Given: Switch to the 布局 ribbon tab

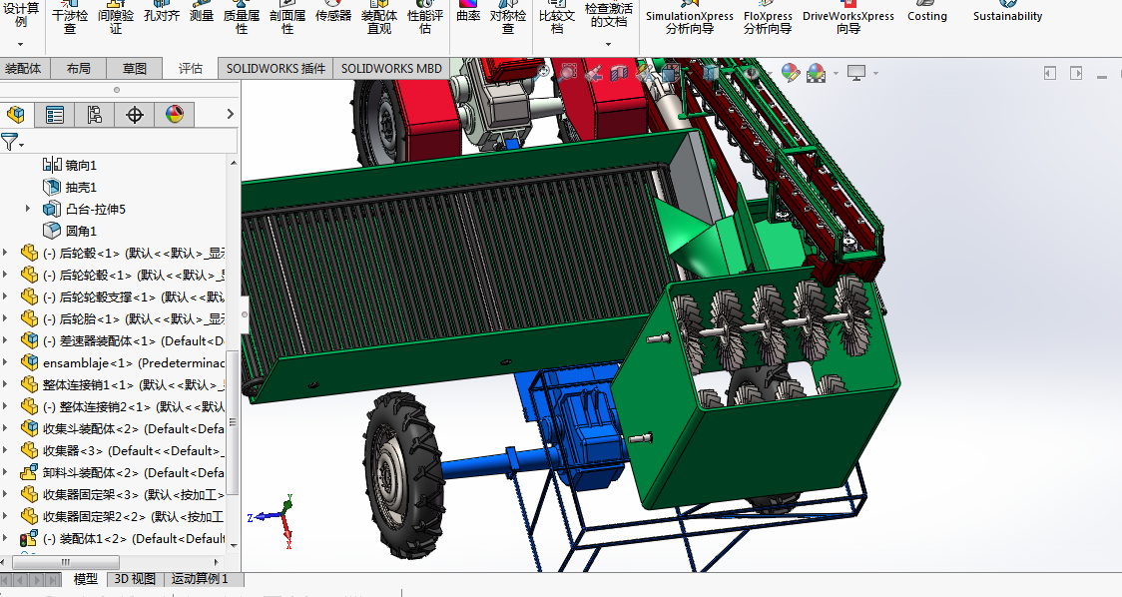Looking at the screenshot, I should [x=78, y=68].
